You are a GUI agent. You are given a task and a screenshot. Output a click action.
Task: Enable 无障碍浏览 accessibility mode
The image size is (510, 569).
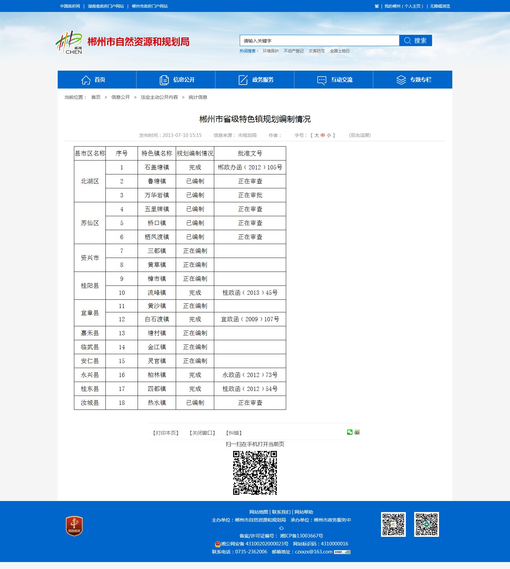[x=440, y=6]
